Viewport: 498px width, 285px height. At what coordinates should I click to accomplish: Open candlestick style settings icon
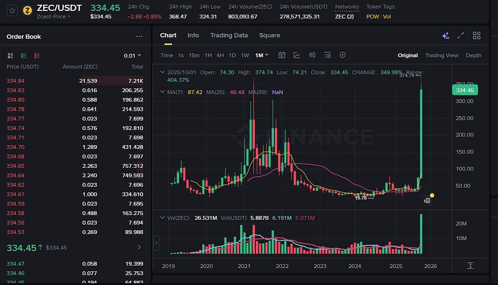312,55
